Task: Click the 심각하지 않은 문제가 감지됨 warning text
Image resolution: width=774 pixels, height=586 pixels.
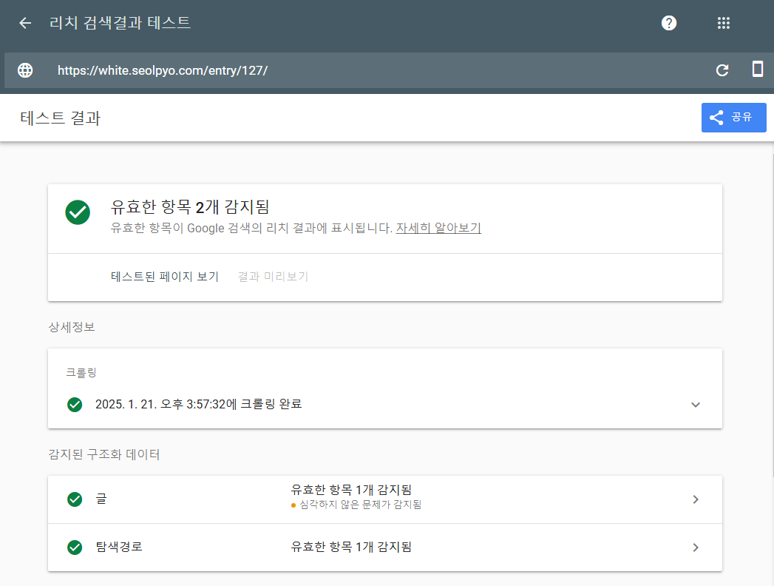Action: point(360,505)
